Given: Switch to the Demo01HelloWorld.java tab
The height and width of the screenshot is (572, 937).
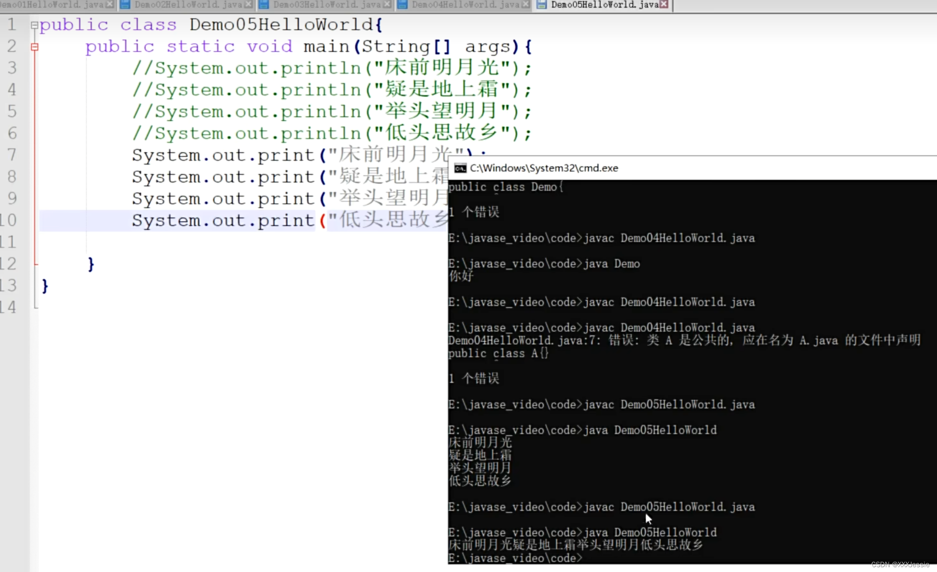Looking at the screenshot, I should pyautogui.click(x=57, y=5).
